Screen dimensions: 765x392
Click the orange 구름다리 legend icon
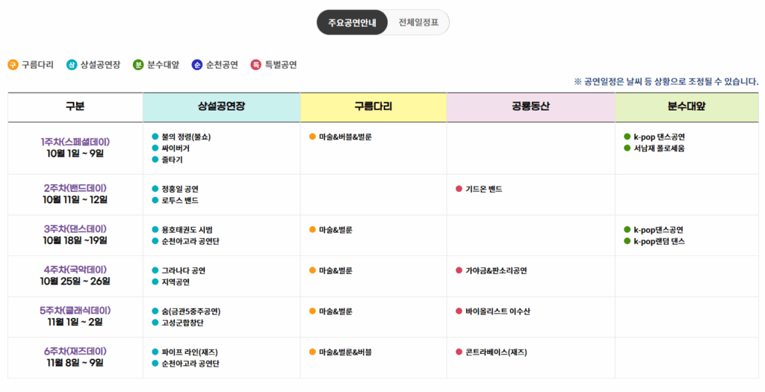(x=13, y=65)
